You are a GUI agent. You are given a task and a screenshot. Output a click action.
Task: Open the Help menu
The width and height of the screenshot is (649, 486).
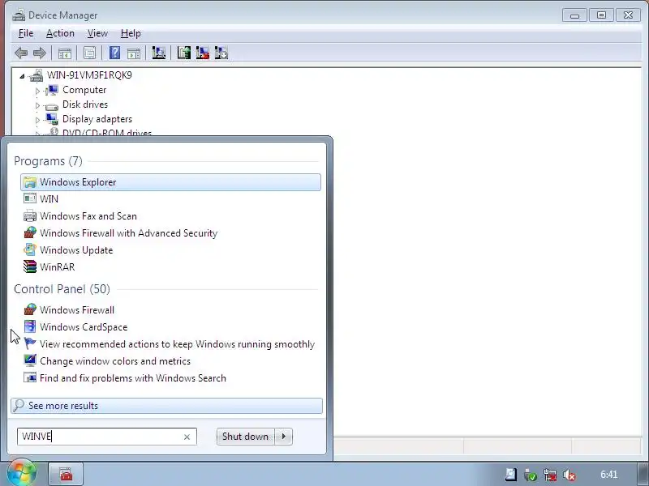click(x=131, y=33)
